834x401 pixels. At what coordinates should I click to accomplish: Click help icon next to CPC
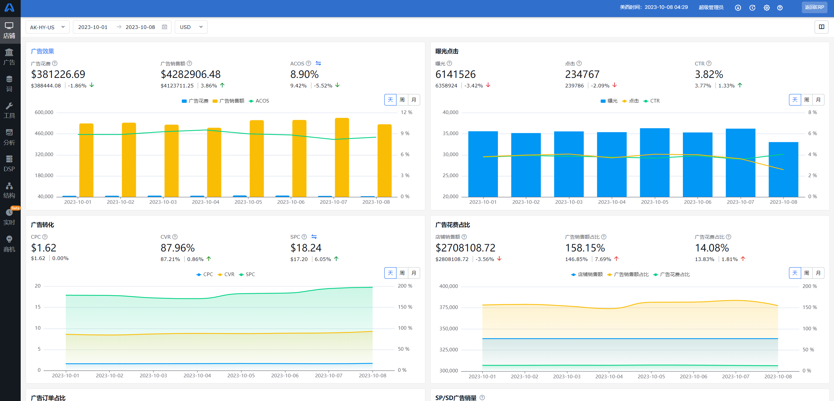[45, 237]
